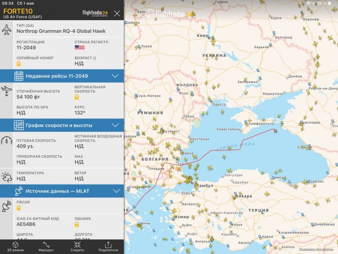338x254 pixels.
Task: Click the battery indicator in status bar
Action: click(x=331, y=3)
